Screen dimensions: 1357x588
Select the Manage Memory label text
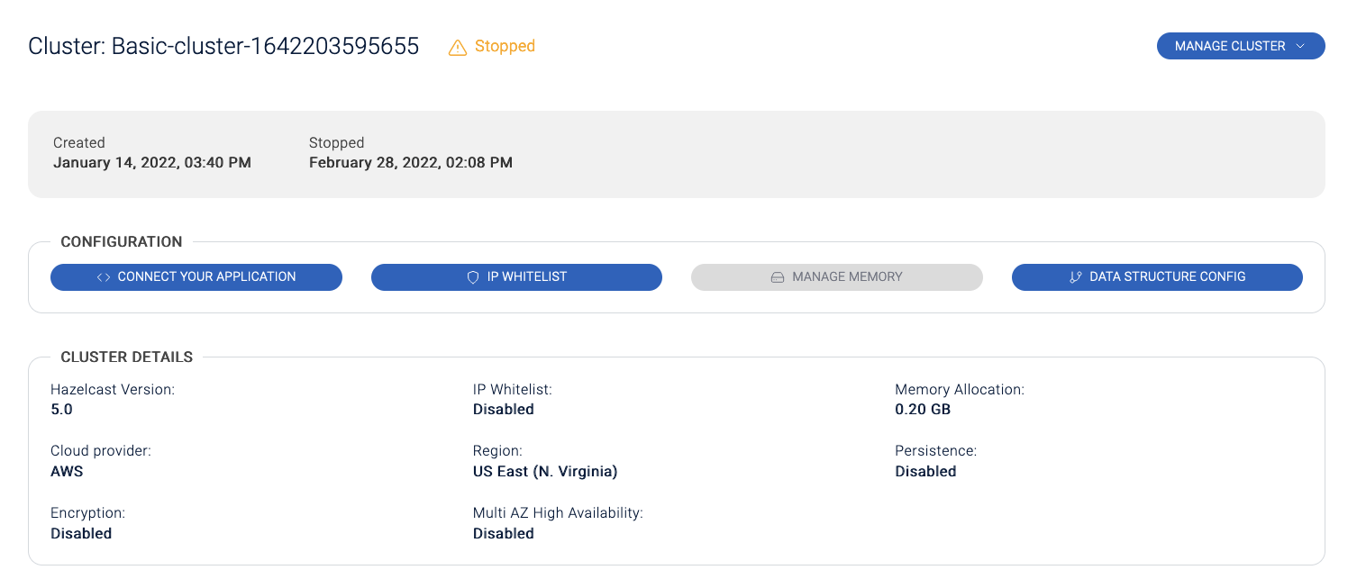pyautogui.click(x=847, y=276)
